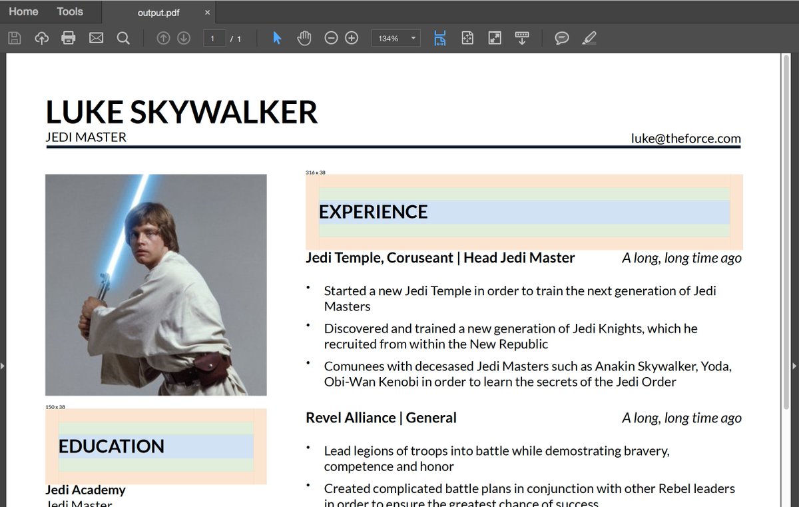Click the '316 x 38' size label
The width and height of the screenshot is (799, 507).
[316, 173]
